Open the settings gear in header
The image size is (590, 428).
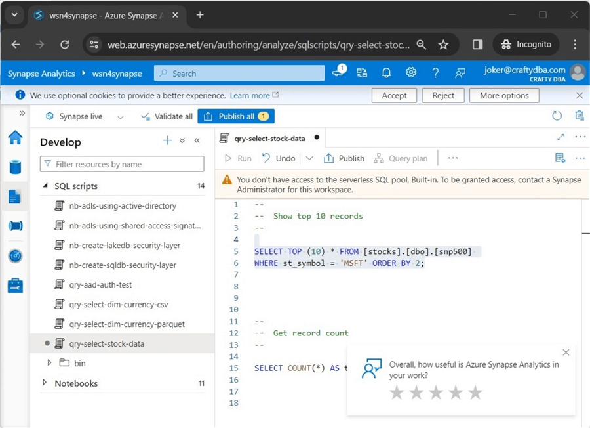pyautogui.click(x=411, y=73)
